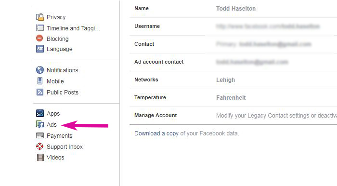Click the Notifications globe icon
Image resolution: width=337 pixels, height=186 pixels.
(40, 70)
